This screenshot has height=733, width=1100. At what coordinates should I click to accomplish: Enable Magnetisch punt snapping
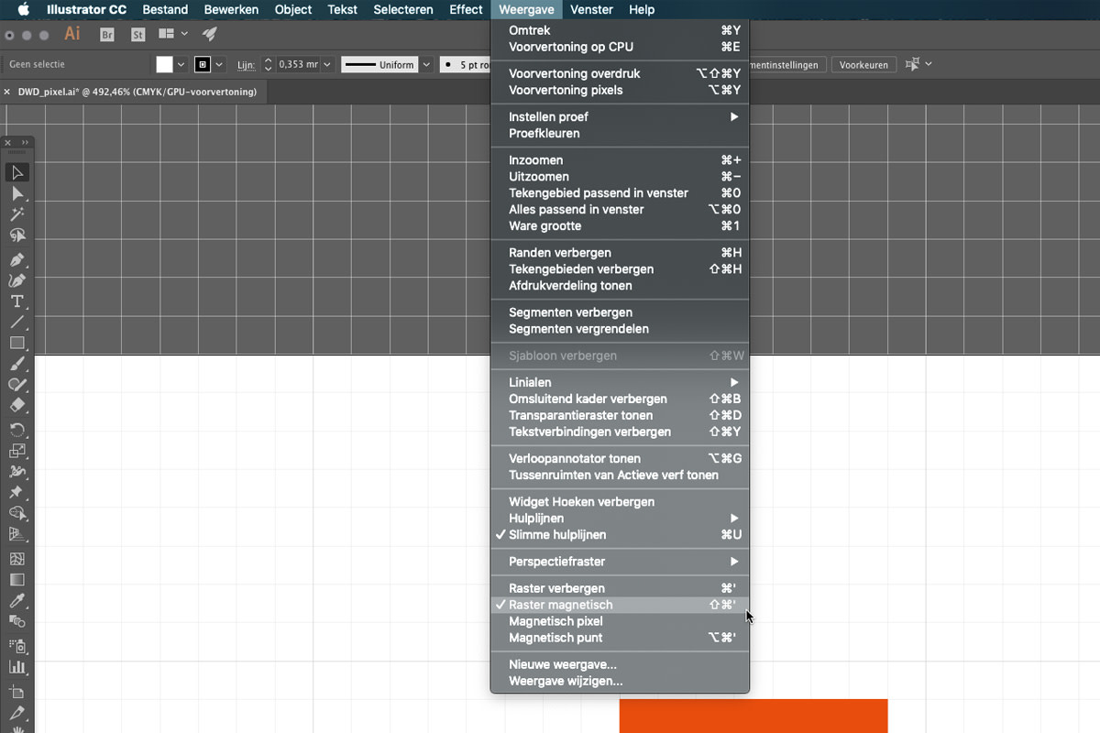(x=621, y=638)
